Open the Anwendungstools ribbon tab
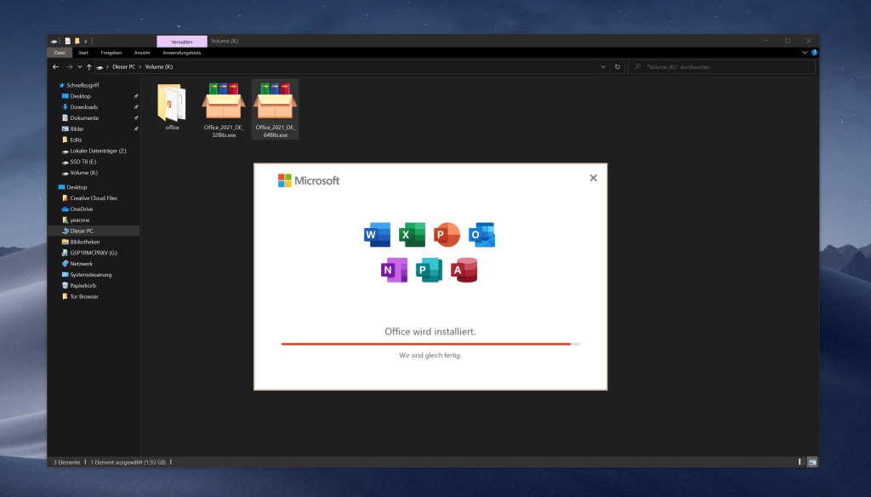Viewport: 871px width, 497px height. coord(182,53)
